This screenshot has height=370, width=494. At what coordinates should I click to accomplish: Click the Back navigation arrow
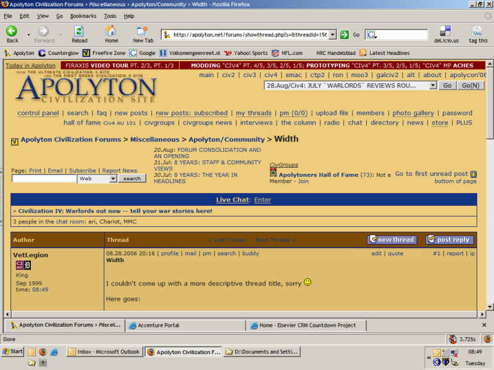click(12, 31)
